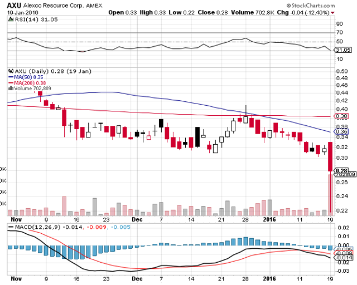
Task: Click the AMEX exchange label
Action: pos(94,6)
